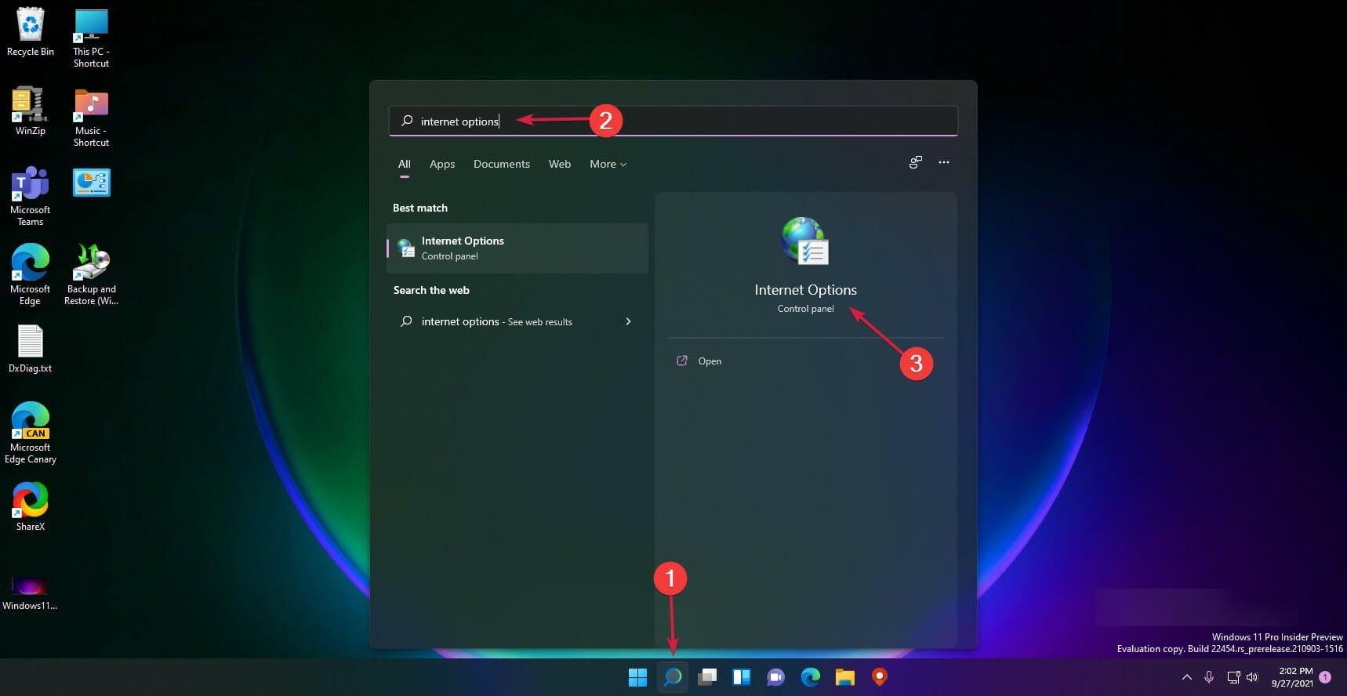1347x696 pixels.
Task: Open Task View from the taskbar
Action: [707, 677]
